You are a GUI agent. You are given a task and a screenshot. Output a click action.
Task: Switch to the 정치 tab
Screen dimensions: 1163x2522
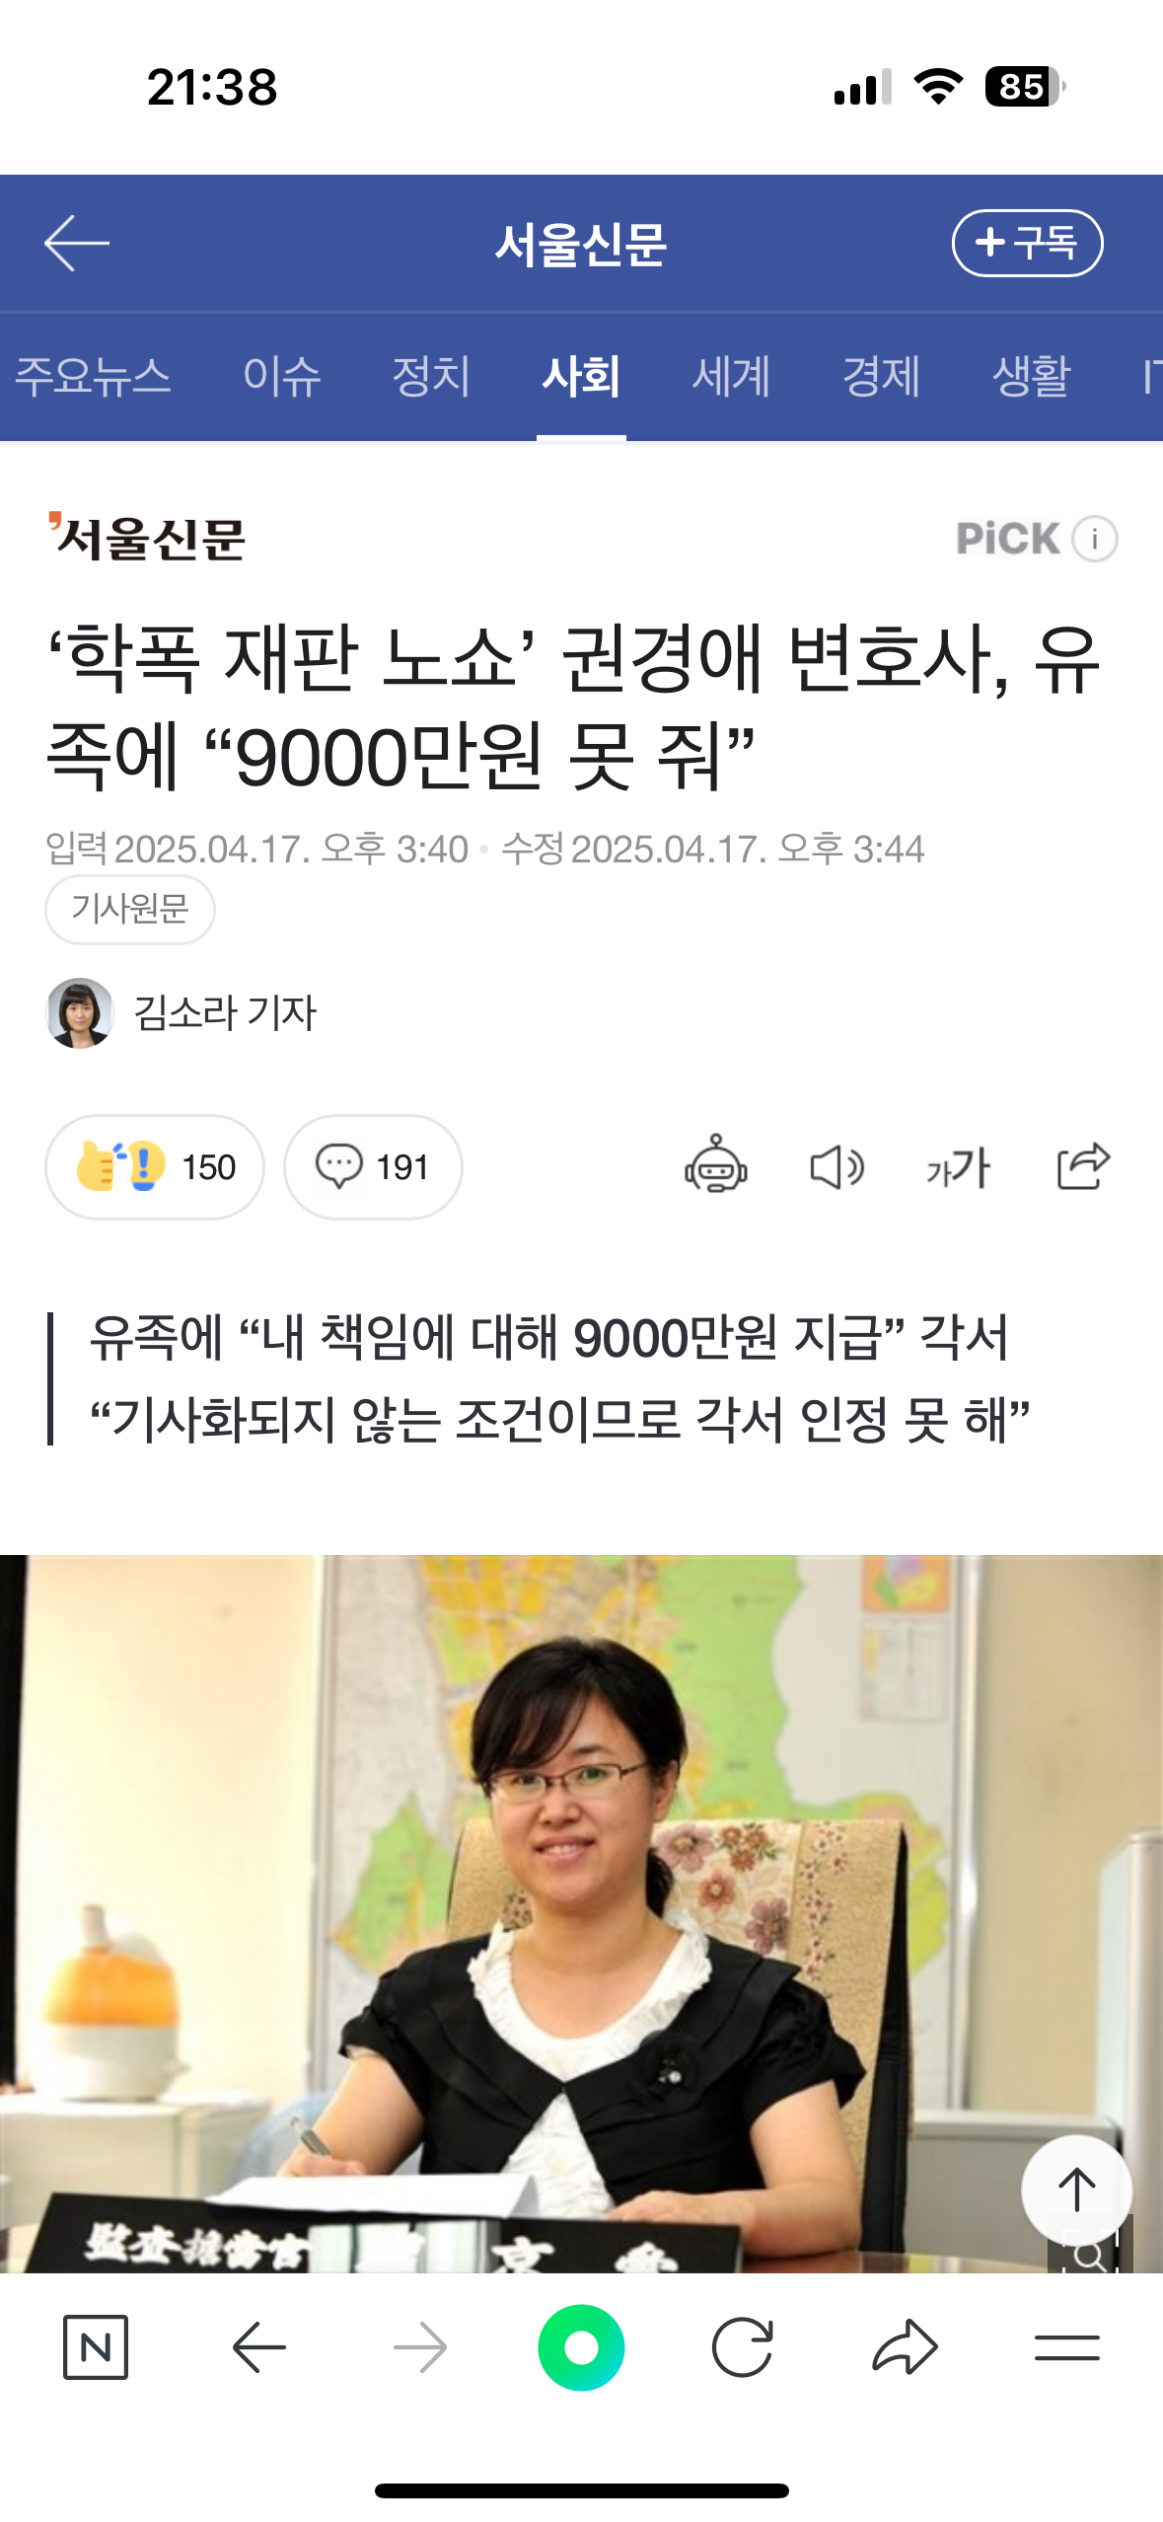tap(431, 376)
